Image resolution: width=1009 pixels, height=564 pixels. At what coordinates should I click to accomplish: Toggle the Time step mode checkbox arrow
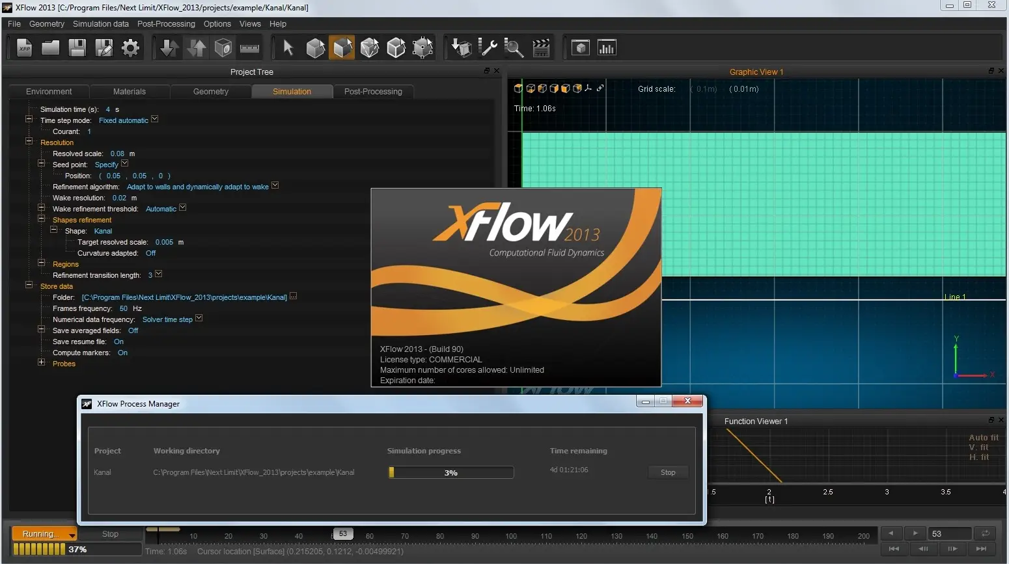pyautogui.click(x=154, y=119)
